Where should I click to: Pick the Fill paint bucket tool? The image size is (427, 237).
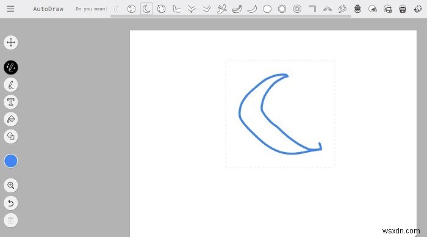coord(11,119)
